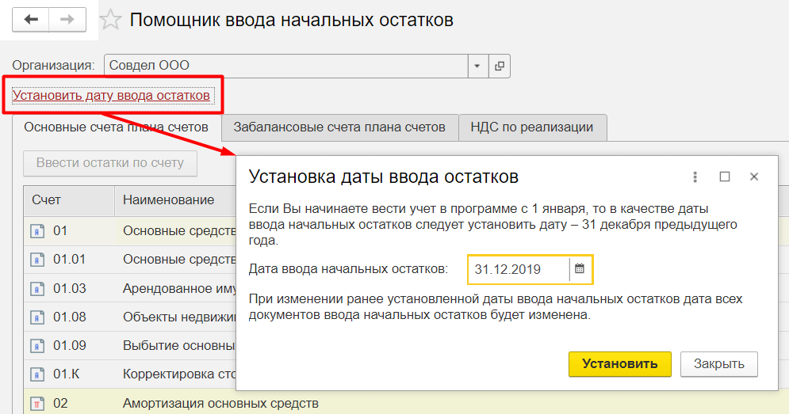Open the organization card with open-form icon
The width and height of the screenshot is (789, 414).
499,66
